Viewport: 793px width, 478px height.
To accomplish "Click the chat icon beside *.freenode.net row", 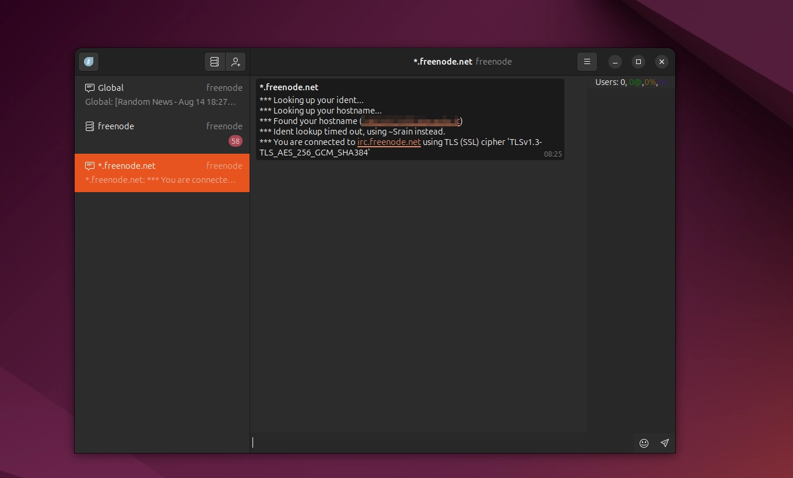I will point(90,166).
